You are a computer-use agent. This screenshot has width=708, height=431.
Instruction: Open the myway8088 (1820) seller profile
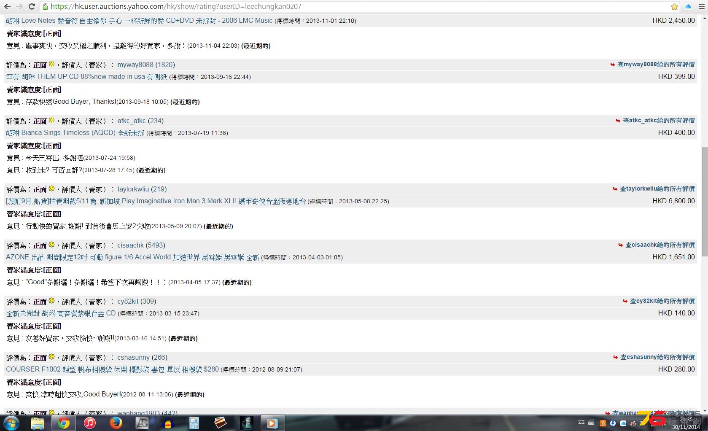[146, 65]
